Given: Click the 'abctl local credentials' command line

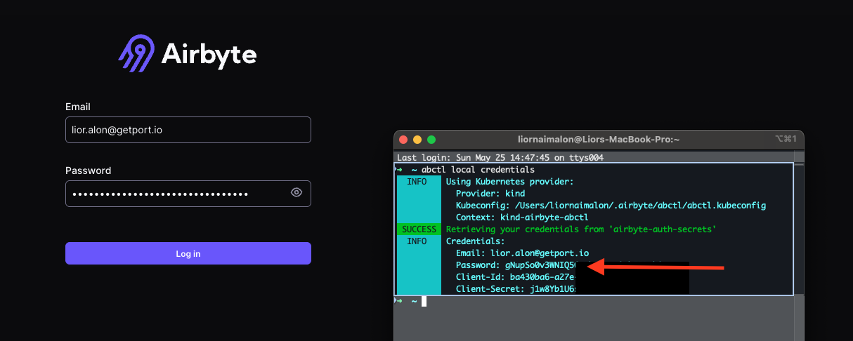Looking at the screenshot, I should click(477, 170).
